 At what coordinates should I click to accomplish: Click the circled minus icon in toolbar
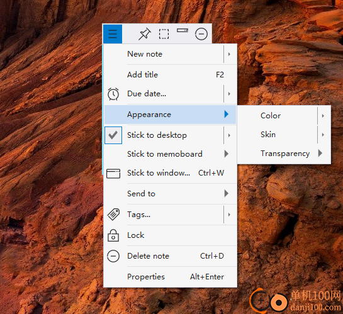pos(201,34)
